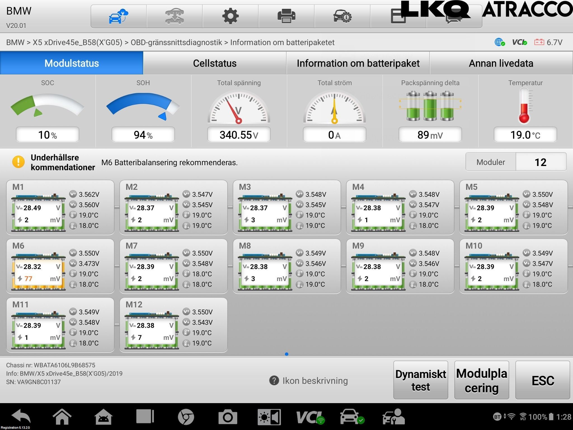This screenshot has height=430, width=573.
Task: Tap the Bluetooth status icon
Action: point(497,417)
